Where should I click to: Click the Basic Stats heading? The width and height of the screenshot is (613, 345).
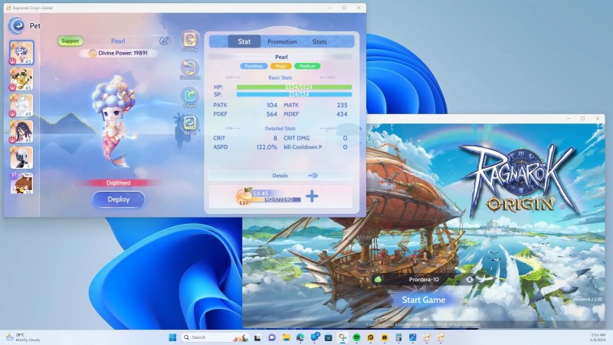point(280,77)
